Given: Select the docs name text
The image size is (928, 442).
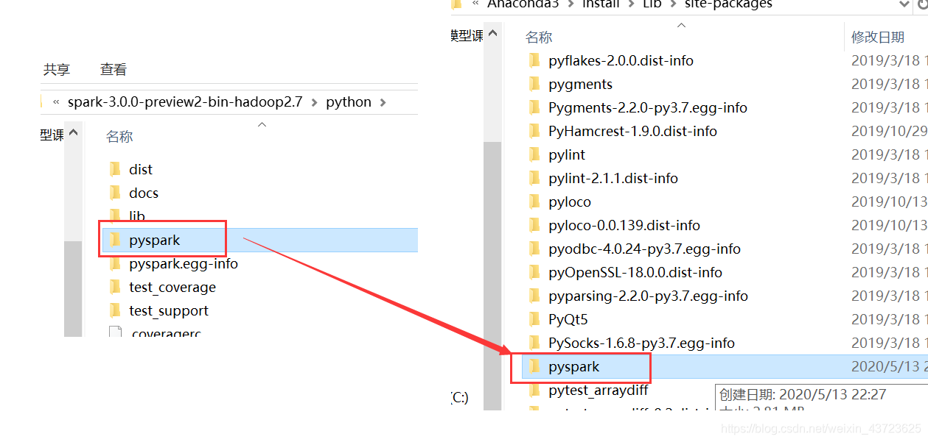Looking at the screenshot, I should 144,193.
